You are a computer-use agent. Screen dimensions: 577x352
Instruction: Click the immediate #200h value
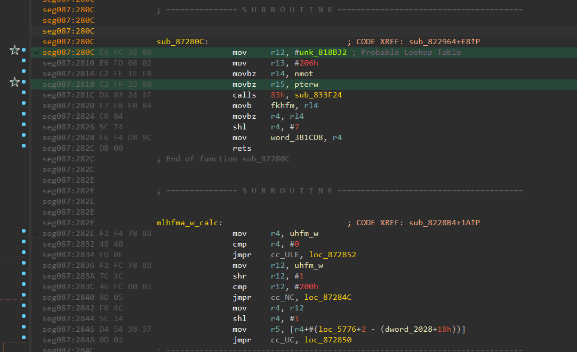(x=307, y=286)
